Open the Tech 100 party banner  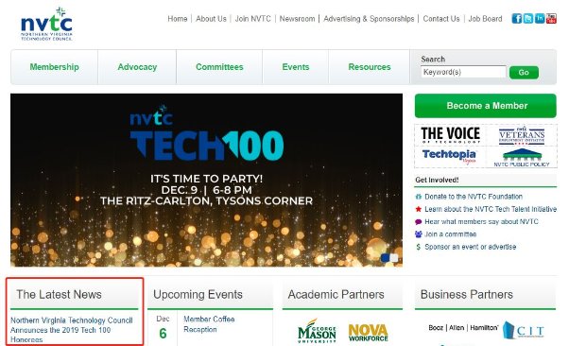click(x=206, y=180)
